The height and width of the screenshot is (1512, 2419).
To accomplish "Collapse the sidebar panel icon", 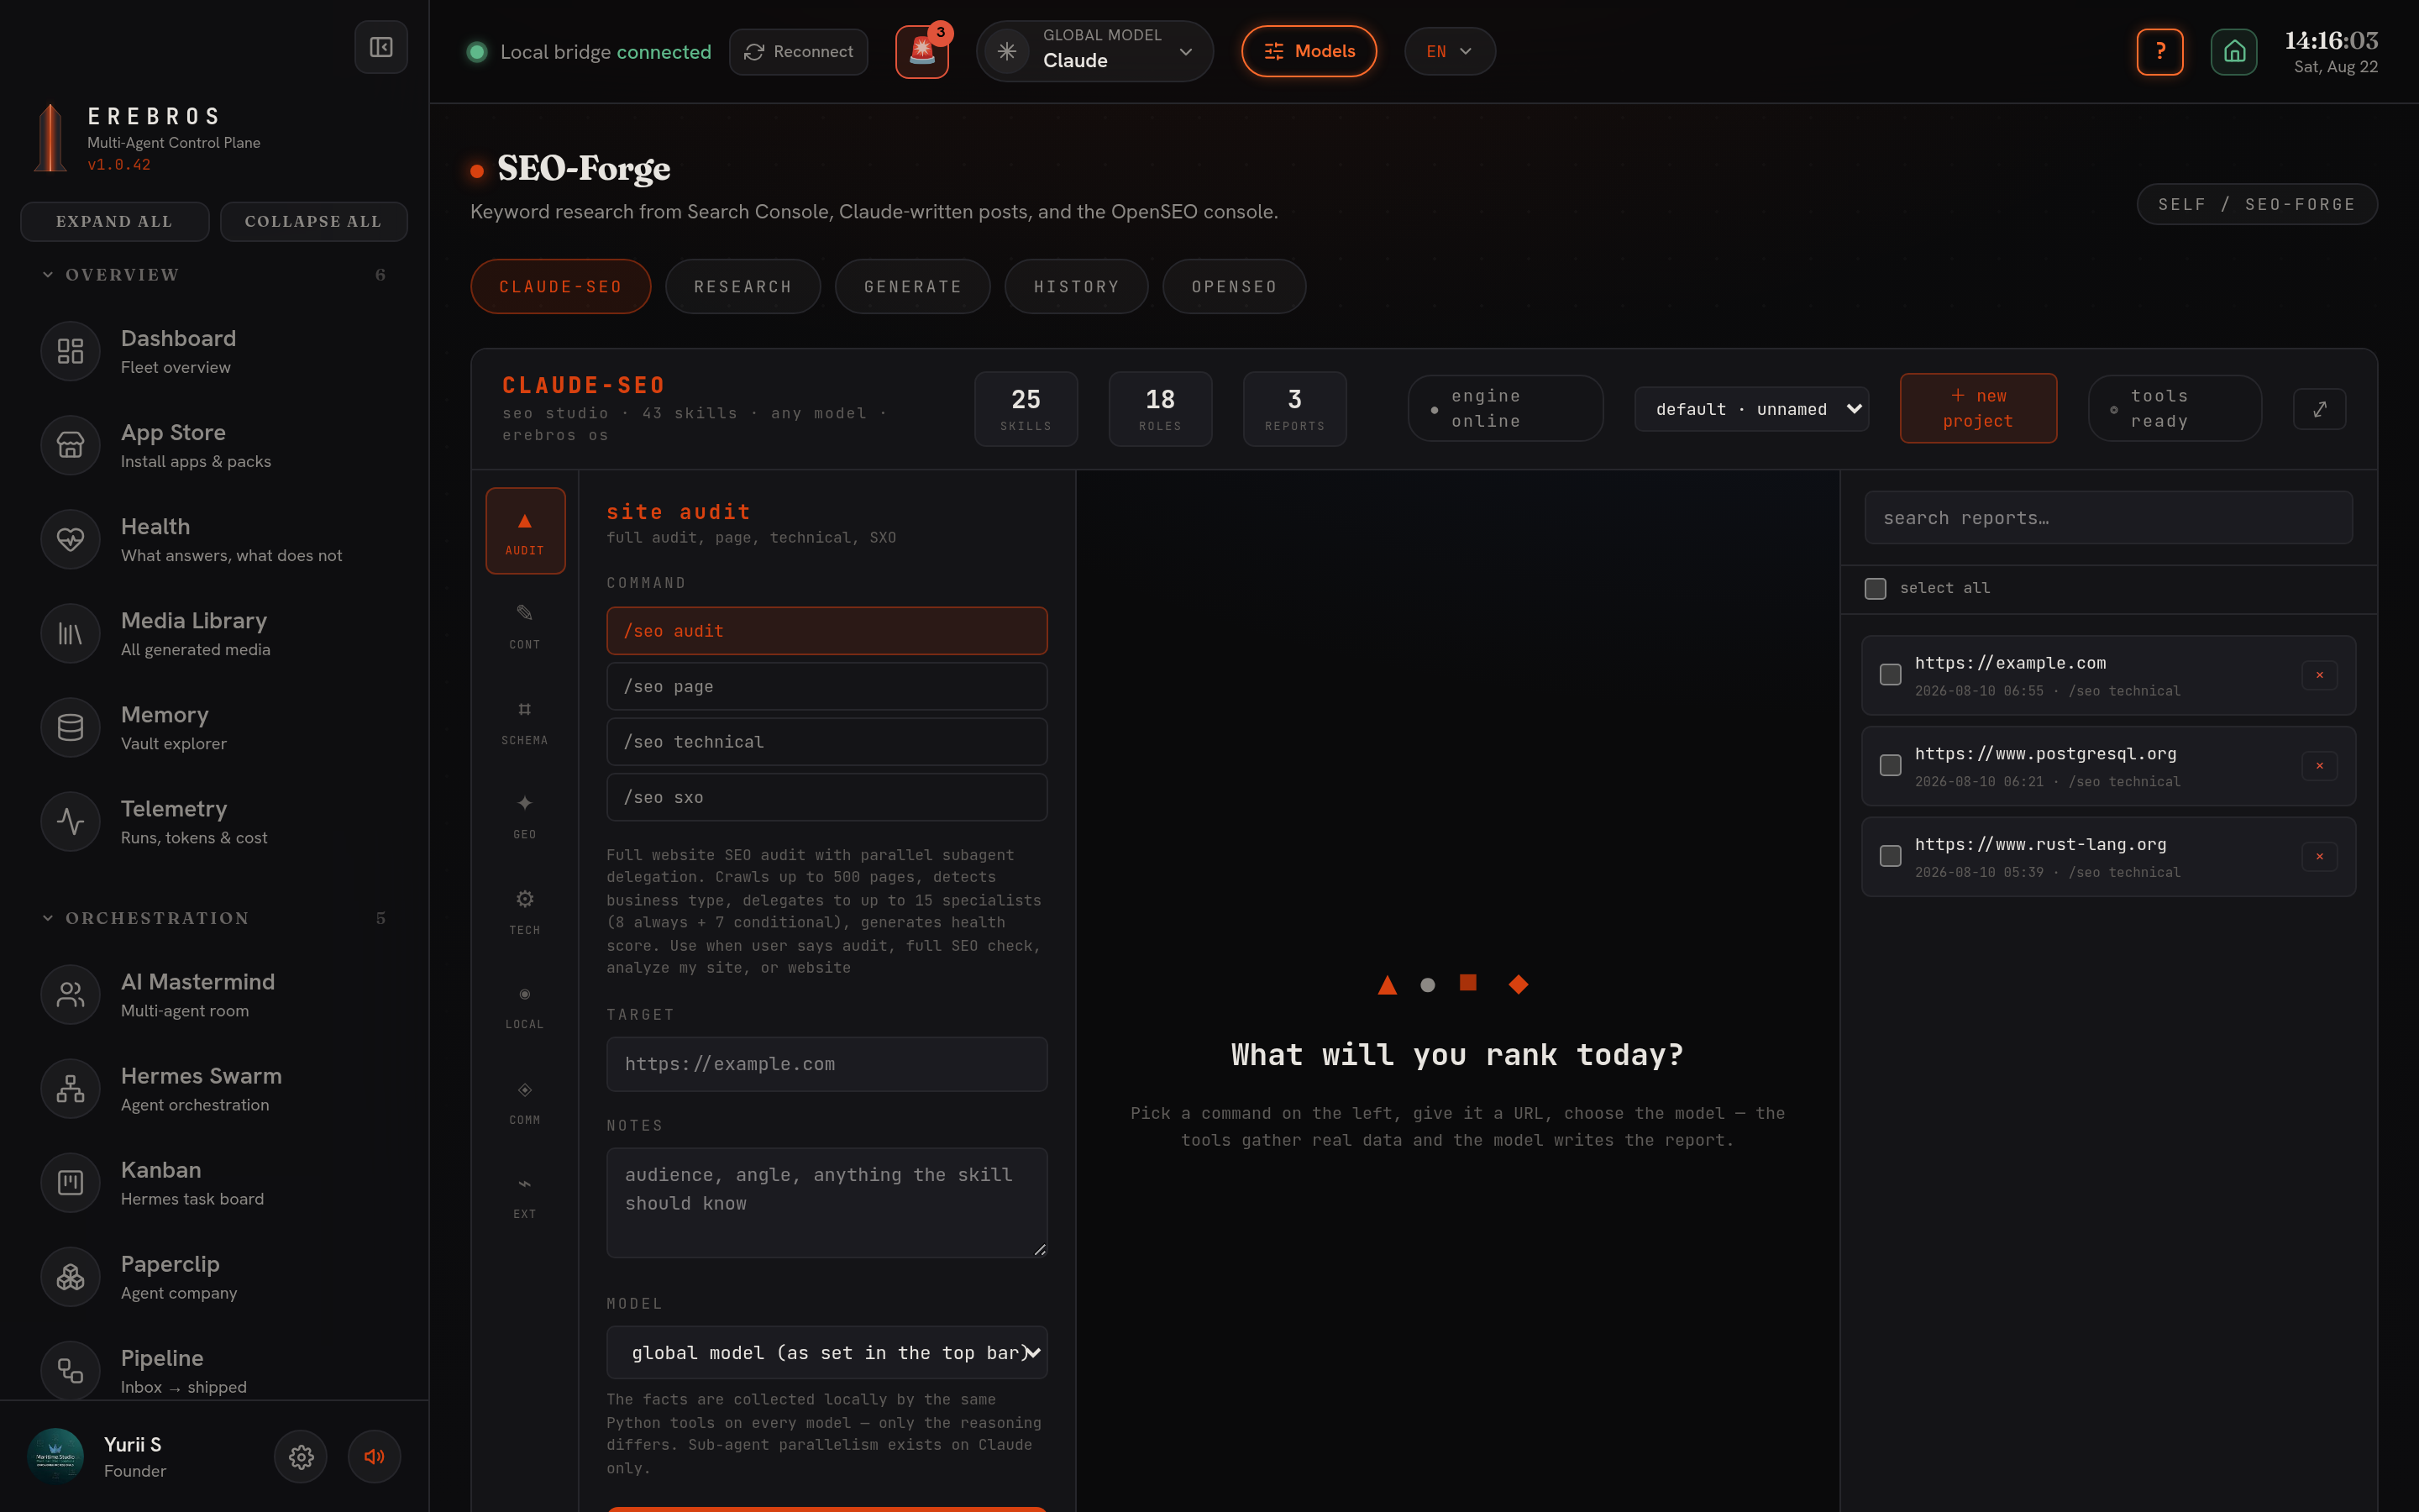I will (380, 47).
